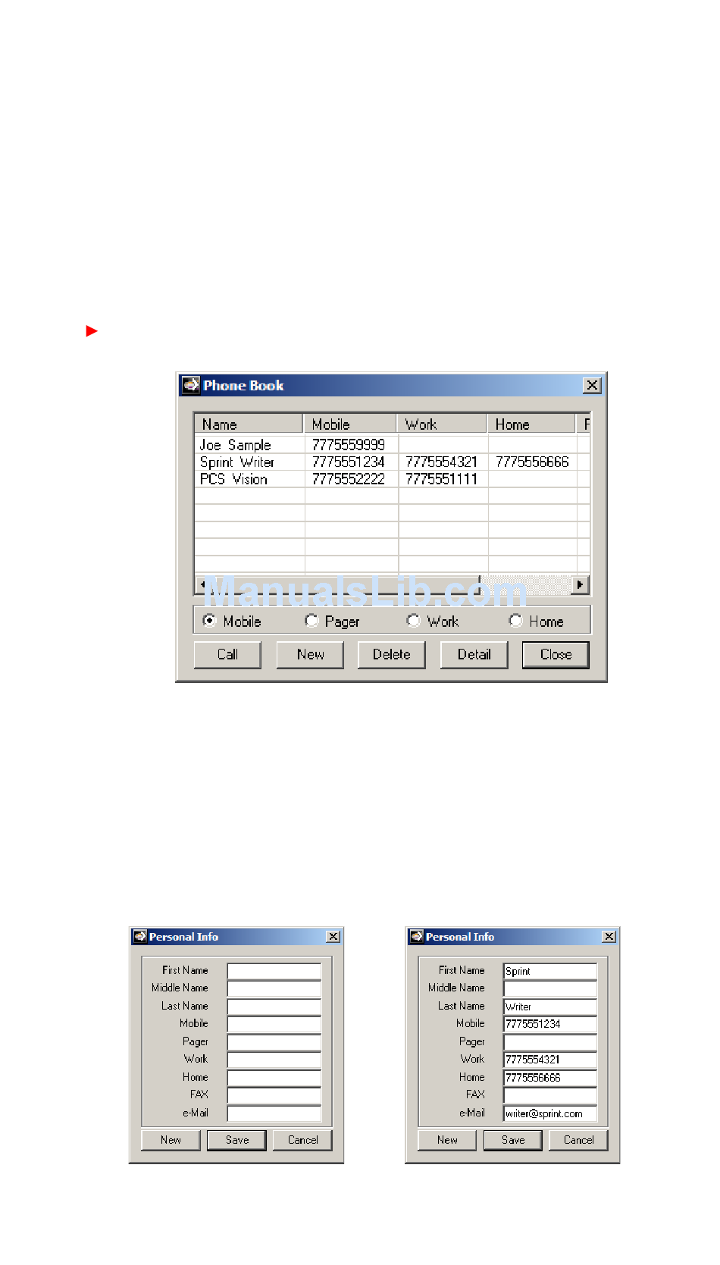The width and height of the screenshot is (720, 1265).
Task: Click Last Name field in empty Personal Info
Action: click(x=274, y=1007)
